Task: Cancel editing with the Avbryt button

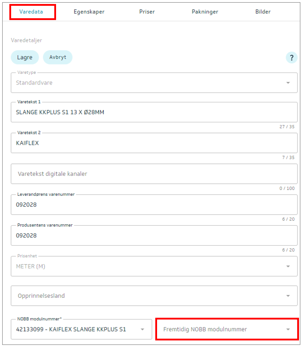Action: [x=58, y=57]
